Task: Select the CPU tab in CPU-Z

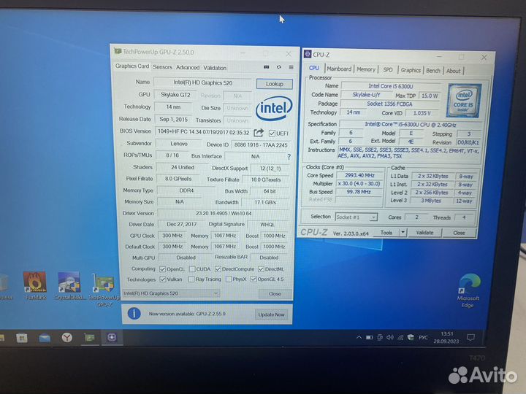Action: click(314, 68)
